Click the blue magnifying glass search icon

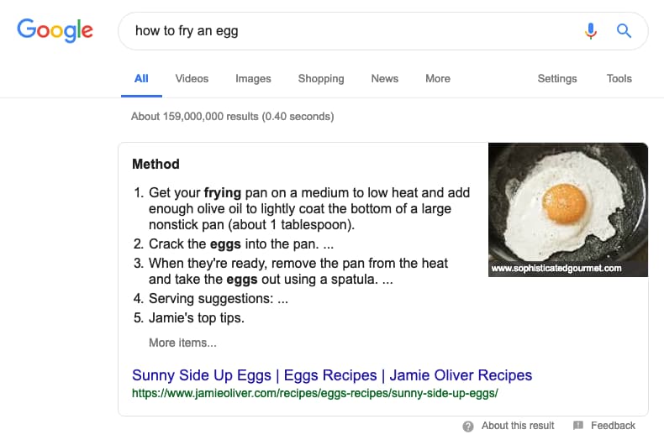click(624, 31)
